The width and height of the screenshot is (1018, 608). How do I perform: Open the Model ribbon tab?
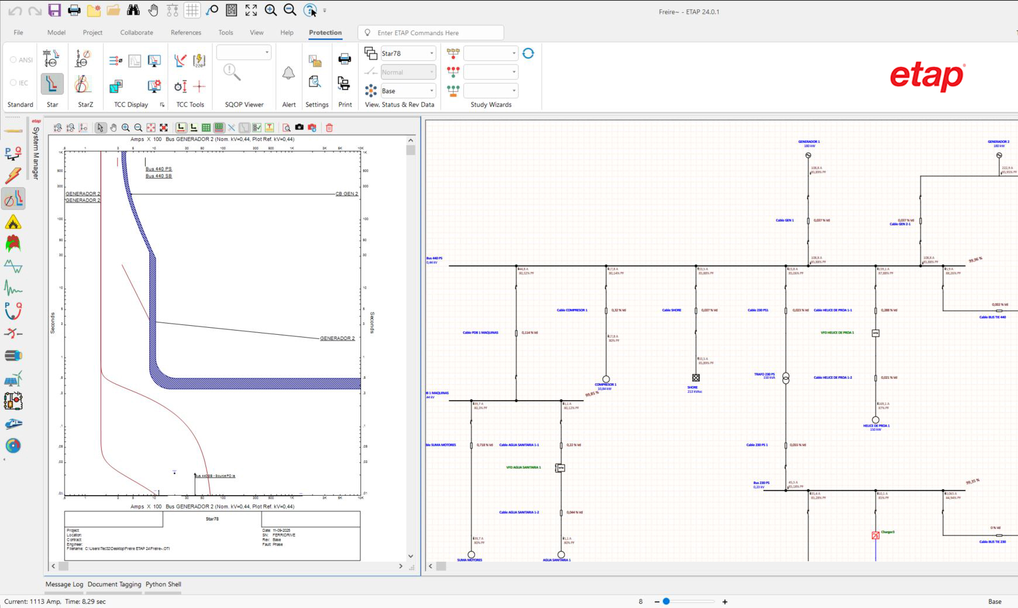(56, 32)
